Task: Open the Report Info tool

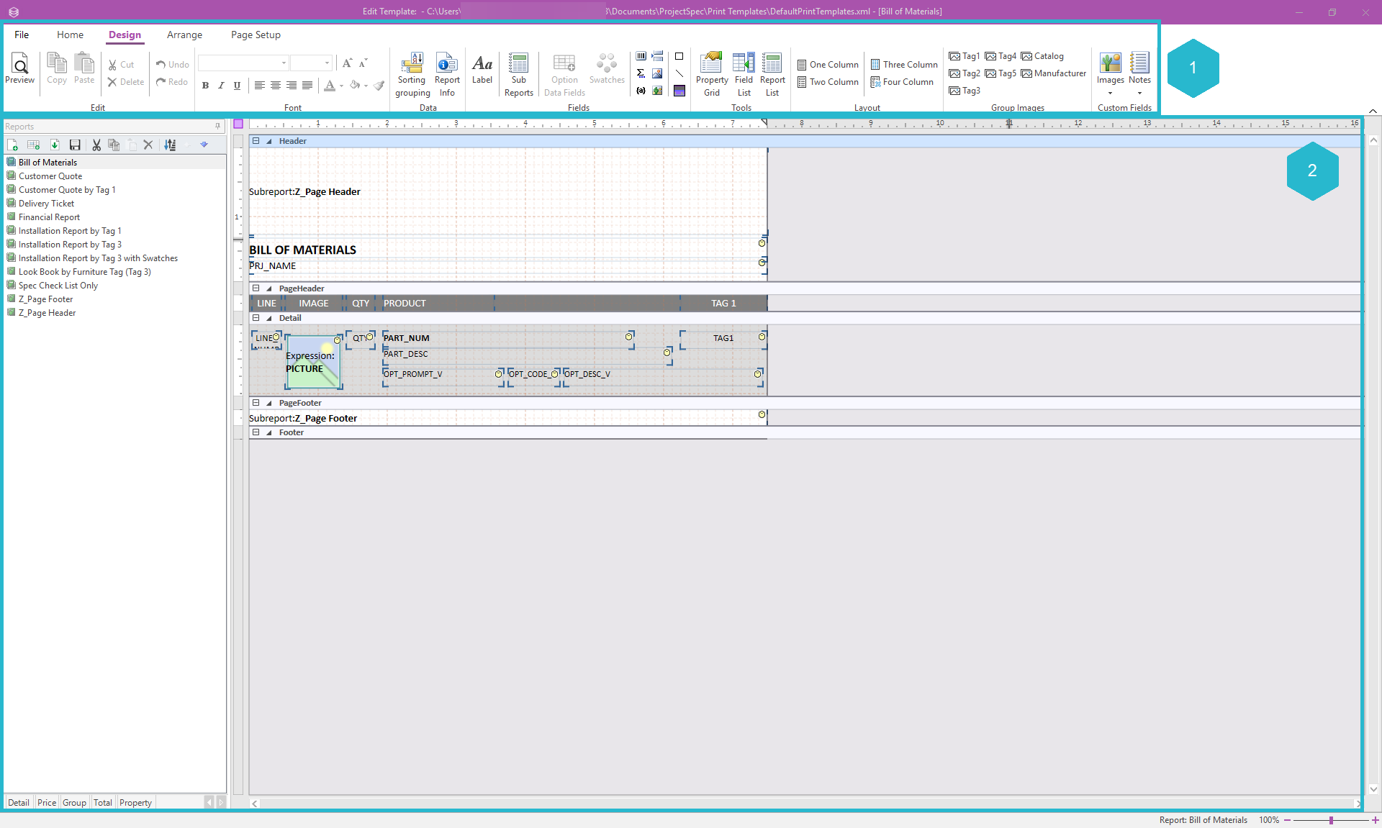Action: tap(447, 75)
